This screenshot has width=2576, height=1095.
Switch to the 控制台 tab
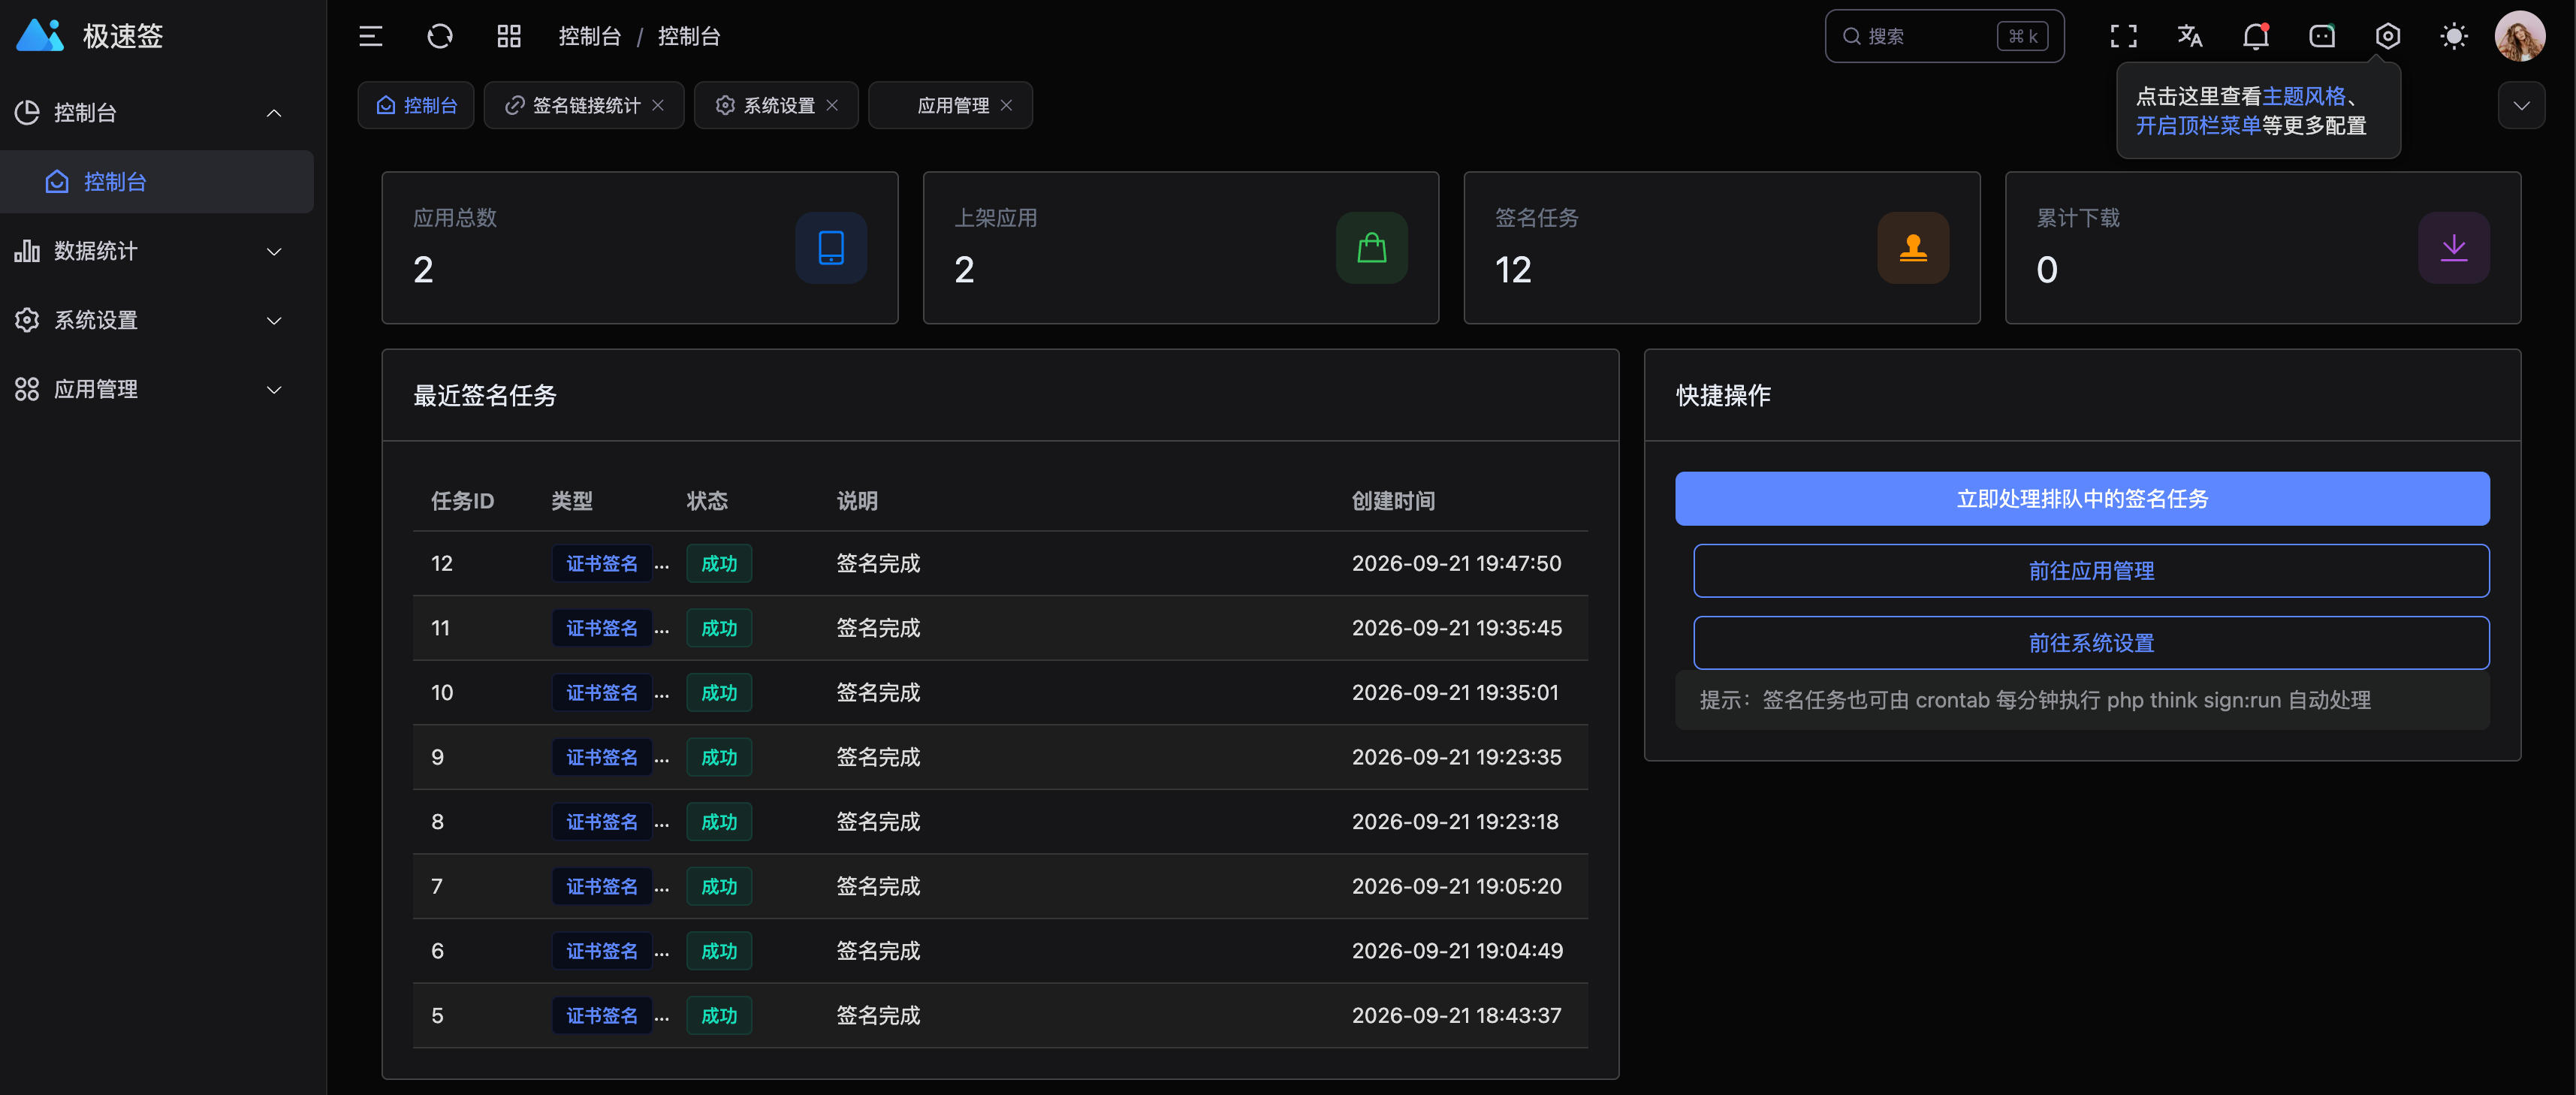pos(416,105)
